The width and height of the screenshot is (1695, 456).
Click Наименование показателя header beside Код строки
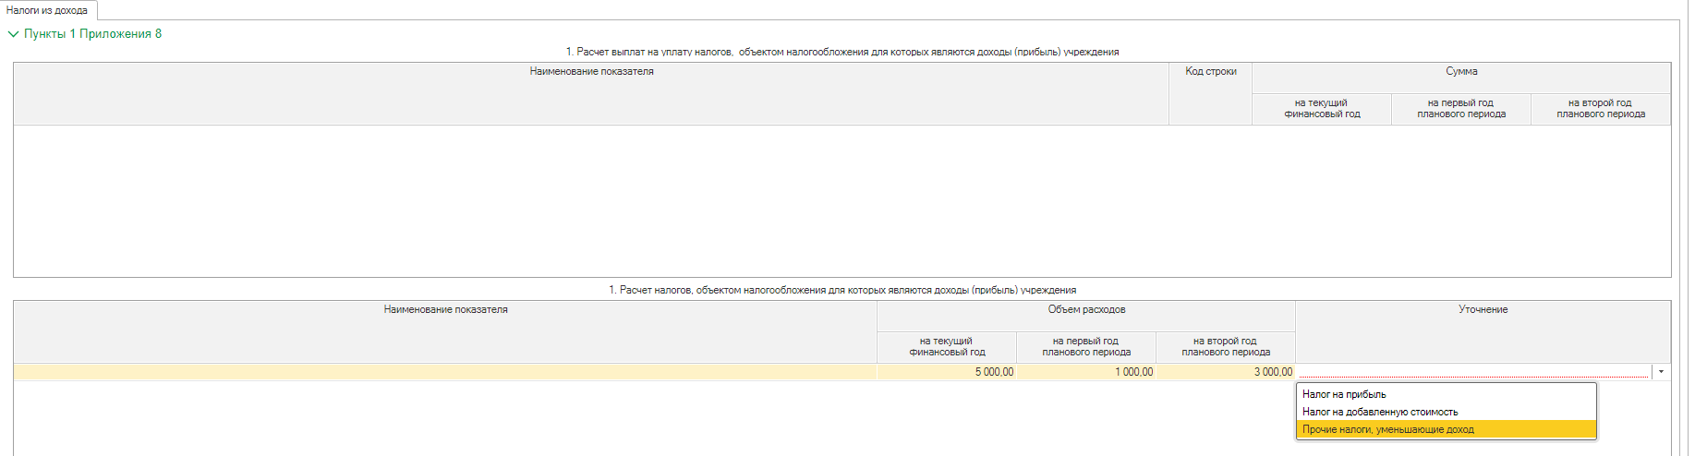tap(591, 71)
